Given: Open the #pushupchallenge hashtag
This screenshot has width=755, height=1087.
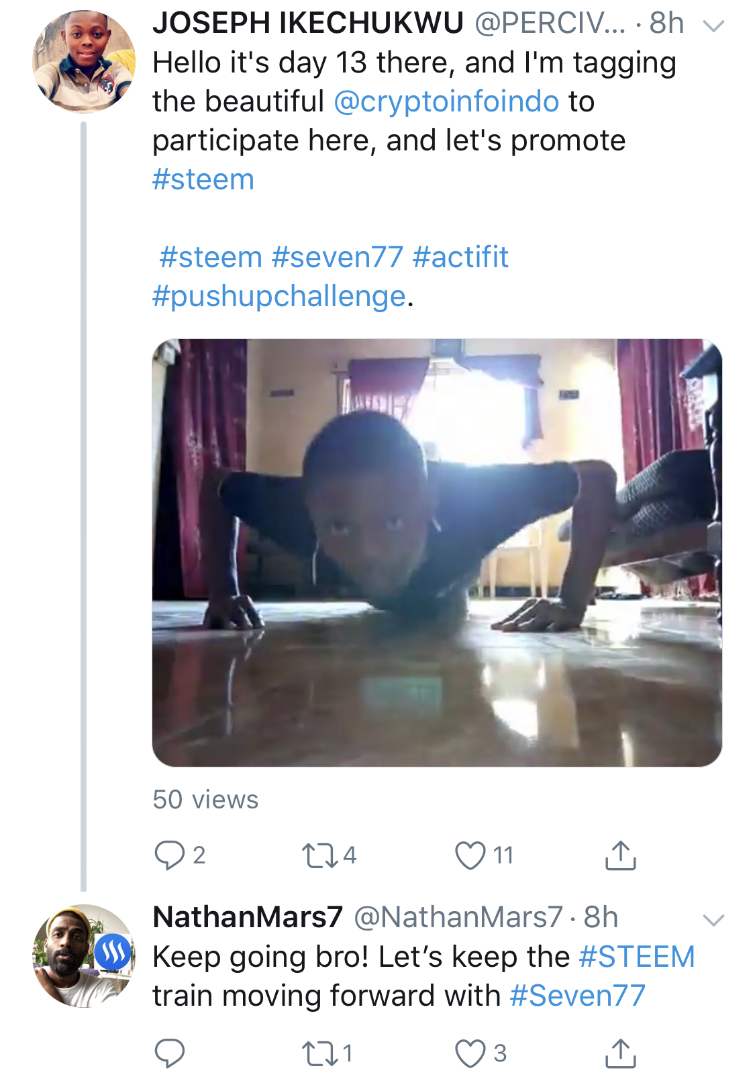Looking at the screenshot, I should coord(279,296).
